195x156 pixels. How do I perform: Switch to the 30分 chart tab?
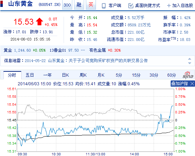point(154,75)
